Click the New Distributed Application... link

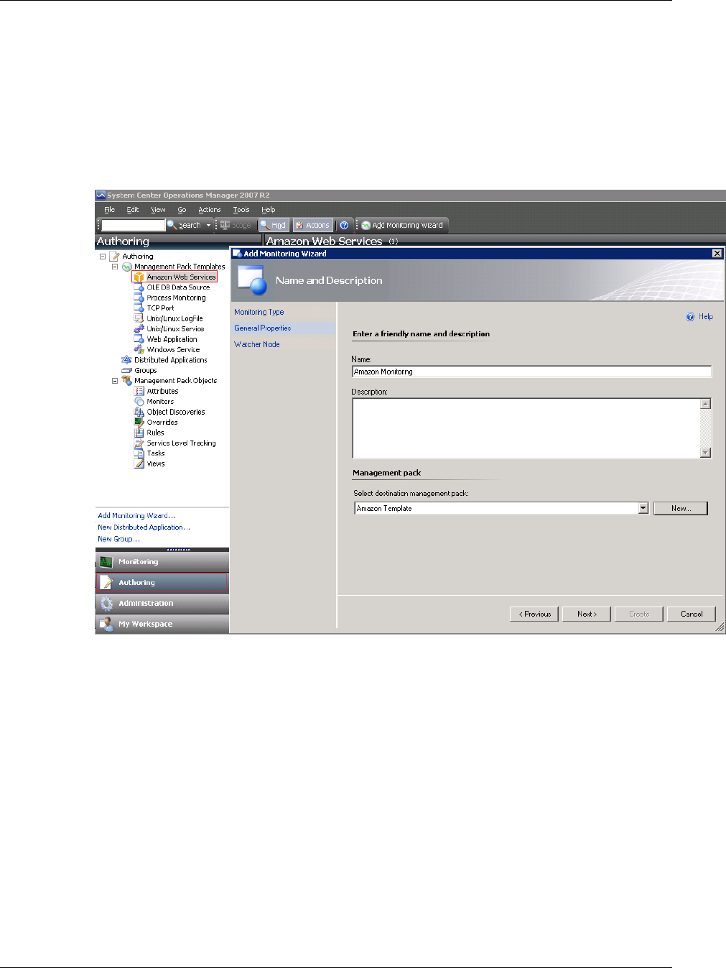pyautogui.click(x=144, y=527)
